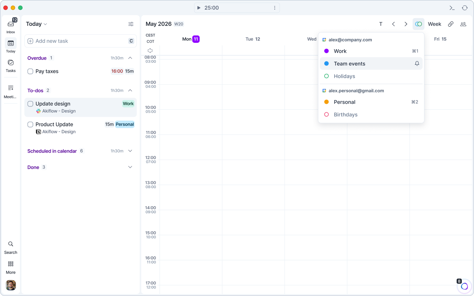The height and width of the screenshot is (296, 474).
Task: Toggle the calendars visibility menu button
Action: [418, 24]
